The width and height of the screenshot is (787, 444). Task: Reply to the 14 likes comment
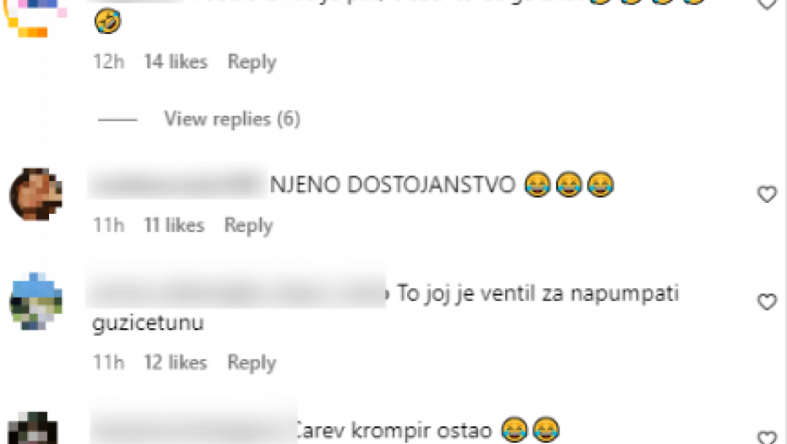click(252, 62)
